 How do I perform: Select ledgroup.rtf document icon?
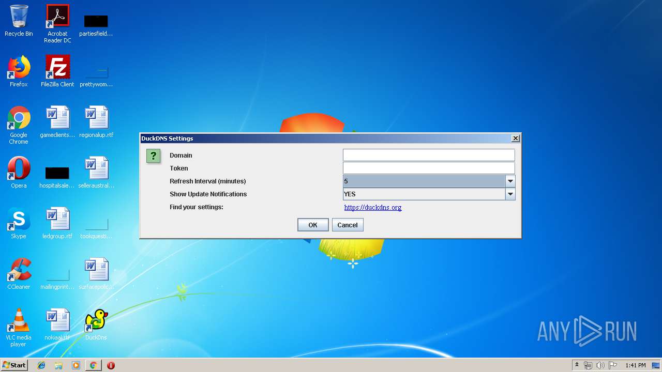[57, 223]
